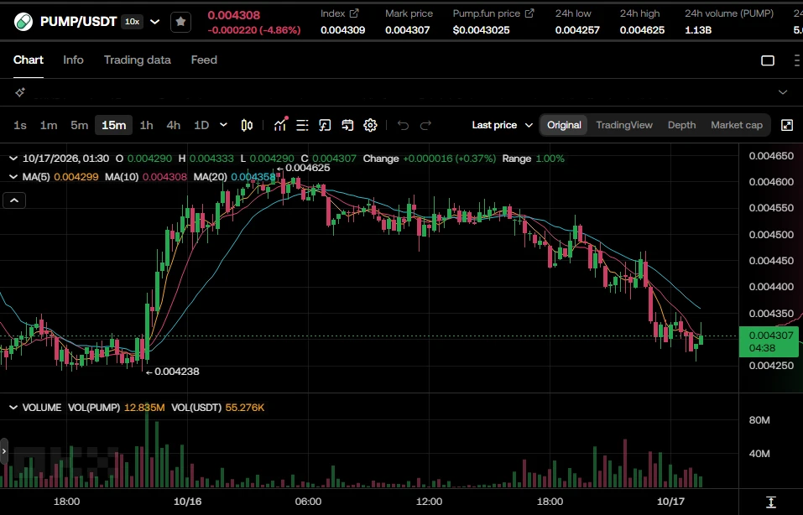This screenshot has height=515, width=803.
Task: Switch to the 1h timeframe
Action: [147, 125]
